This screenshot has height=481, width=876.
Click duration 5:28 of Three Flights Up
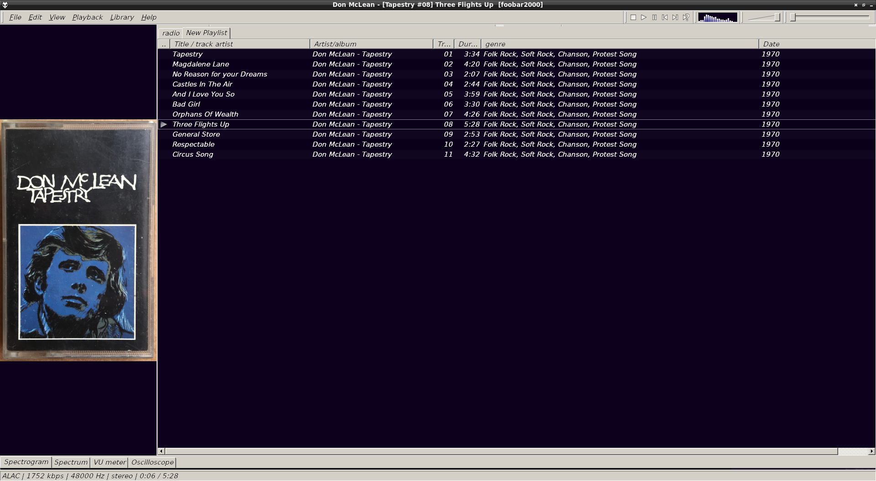click(x=472, y=124)
